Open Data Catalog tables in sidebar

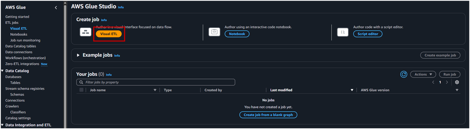(x=20, y=46)
